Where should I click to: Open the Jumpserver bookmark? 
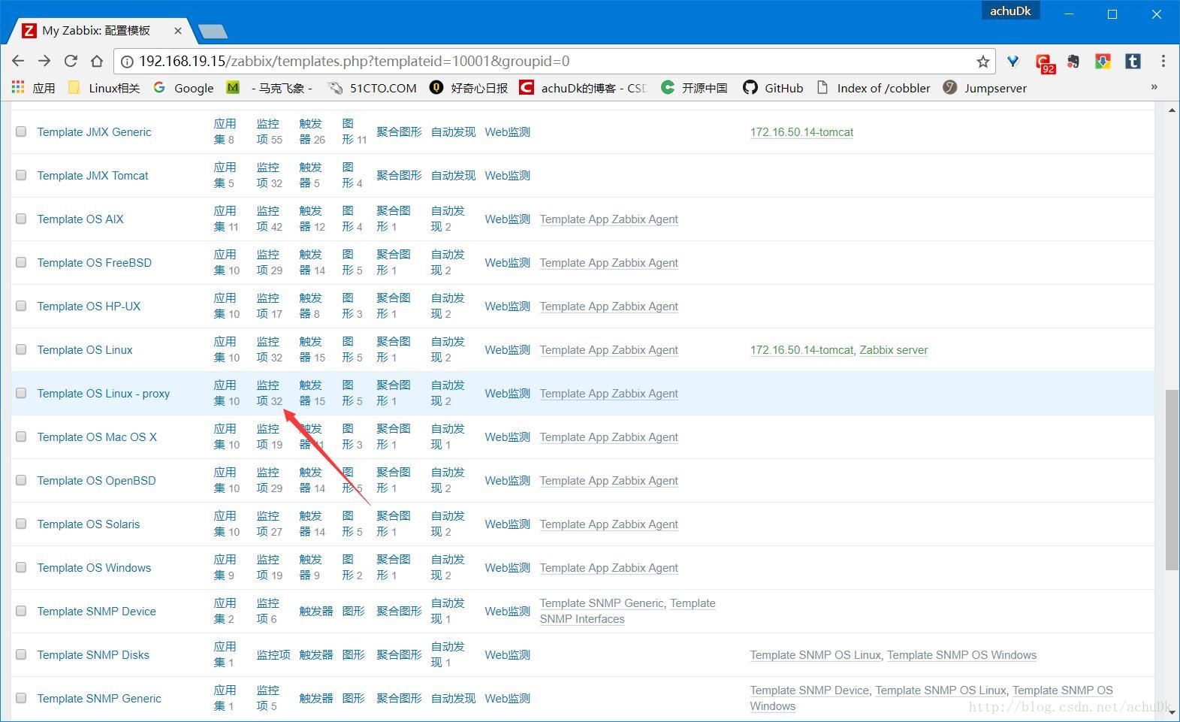coord(985,88)
